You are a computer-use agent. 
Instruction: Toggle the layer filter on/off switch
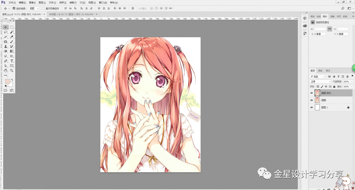pyautogui.click(x=352, y=76)
